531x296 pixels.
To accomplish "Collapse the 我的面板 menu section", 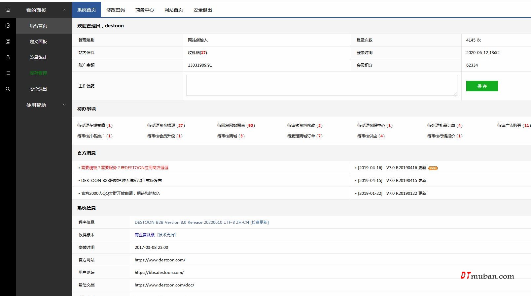I will point(64,10).
